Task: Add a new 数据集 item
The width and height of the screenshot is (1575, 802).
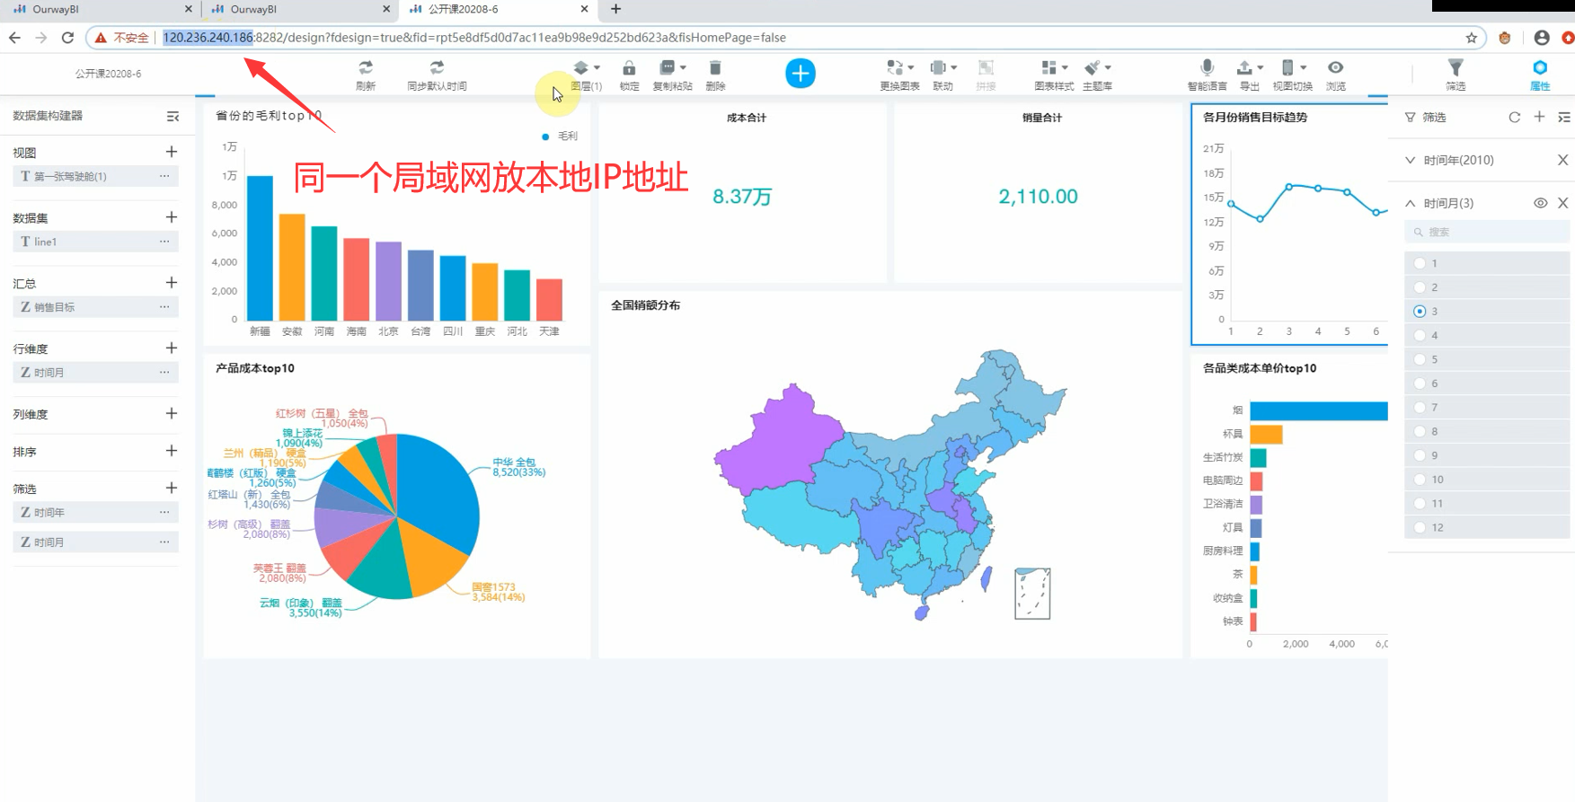Action: 172,217
